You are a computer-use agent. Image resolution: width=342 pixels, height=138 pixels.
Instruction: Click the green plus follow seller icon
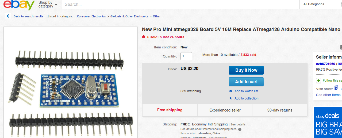point(318,80)
